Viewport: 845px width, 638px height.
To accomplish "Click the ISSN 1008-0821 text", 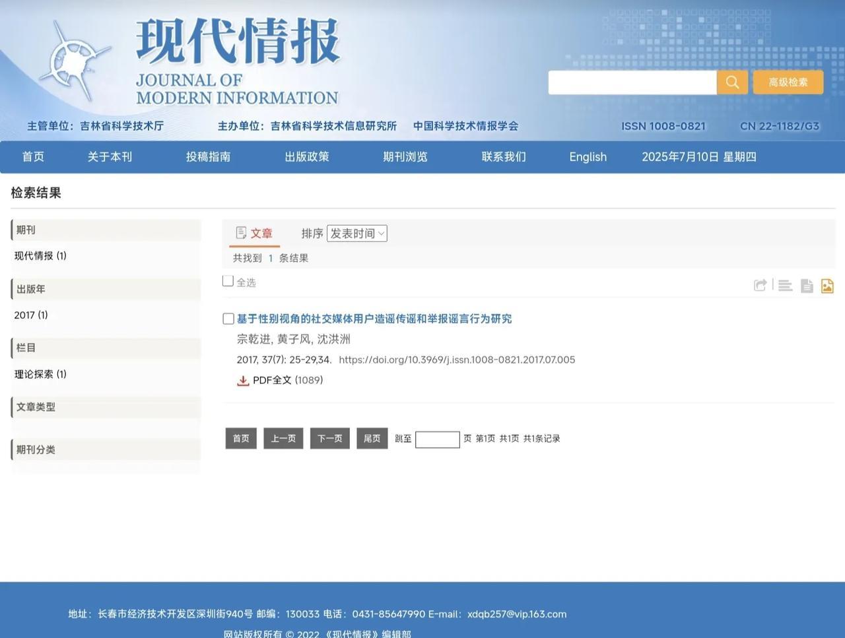I will coord(663,126).
